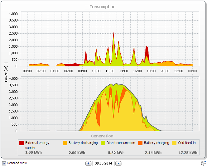Select the Grid feed-in legend label
The image size is (207, 167).
(187, 143)
